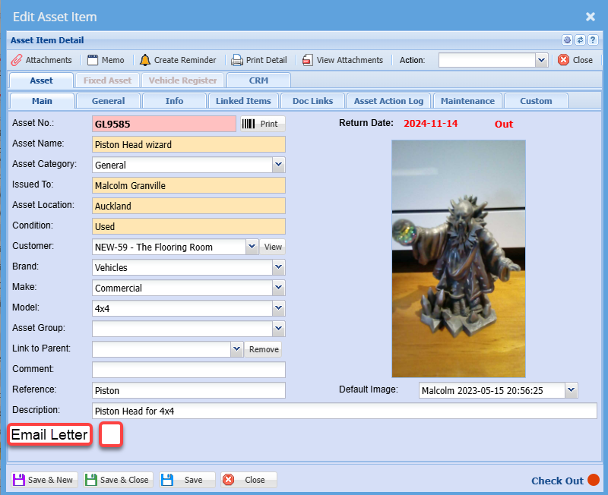Open the Memo icon in toolbar

click(93, 60)
